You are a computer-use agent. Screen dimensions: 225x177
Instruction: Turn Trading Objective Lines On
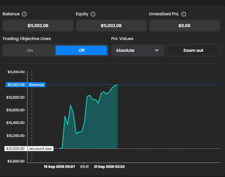pyautogui.click(x=30, y=50)
